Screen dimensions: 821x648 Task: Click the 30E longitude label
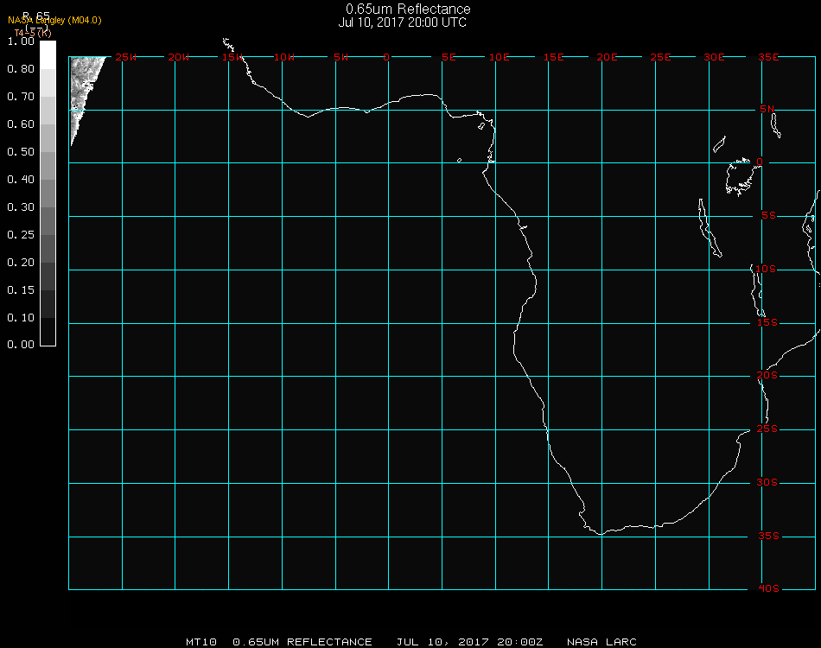point(714,57)
